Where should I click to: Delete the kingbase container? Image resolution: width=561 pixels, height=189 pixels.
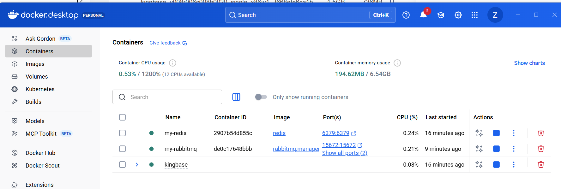[541, 164]
